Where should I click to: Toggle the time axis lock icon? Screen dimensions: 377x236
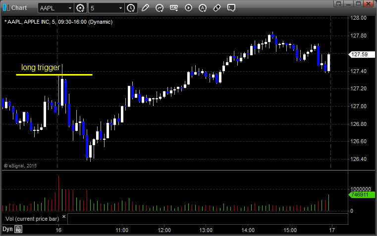pyautogui.click(x=18, y=229)
